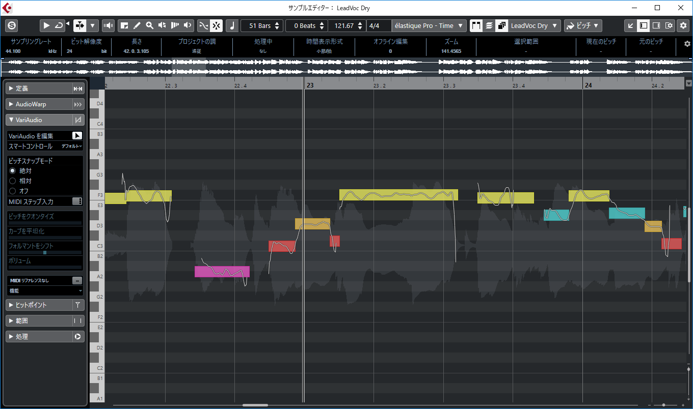Image resolution: width=693 pixels, height=409 pixels.
Task: Select オフ pitch snap mode
Action: (x=13, y=191)
